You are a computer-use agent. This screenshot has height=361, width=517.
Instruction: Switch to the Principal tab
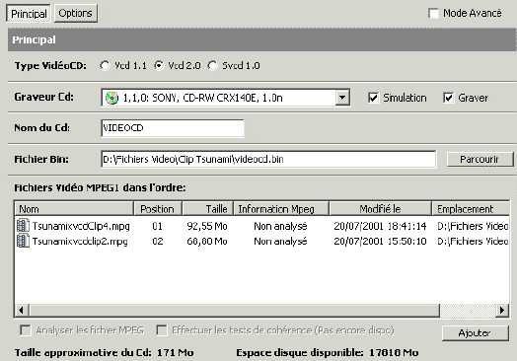29,14
